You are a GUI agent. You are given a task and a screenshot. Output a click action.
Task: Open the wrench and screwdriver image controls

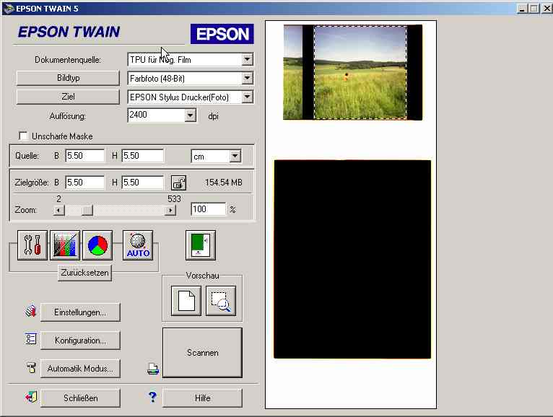32,245
